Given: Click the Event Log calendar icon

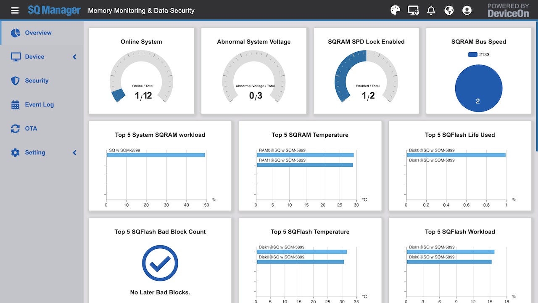Looking at the screenshot, I should (16, 105).
